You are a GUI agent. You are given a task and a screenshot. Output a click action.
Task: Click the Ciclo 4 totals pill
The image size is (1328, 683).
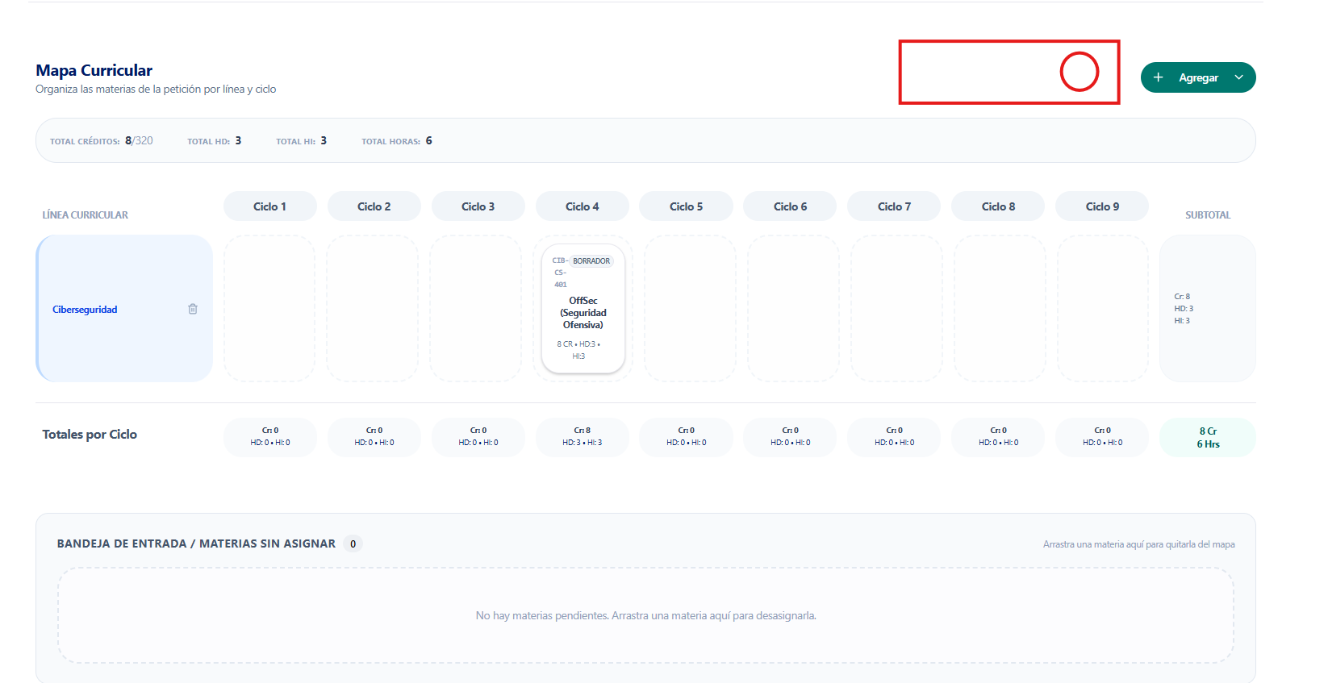[x=582, y=436]
